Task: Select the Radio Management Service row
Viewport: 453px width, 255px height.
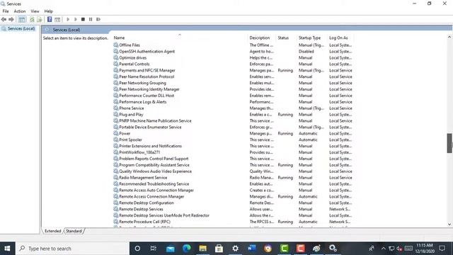Action: coord(233,178)
